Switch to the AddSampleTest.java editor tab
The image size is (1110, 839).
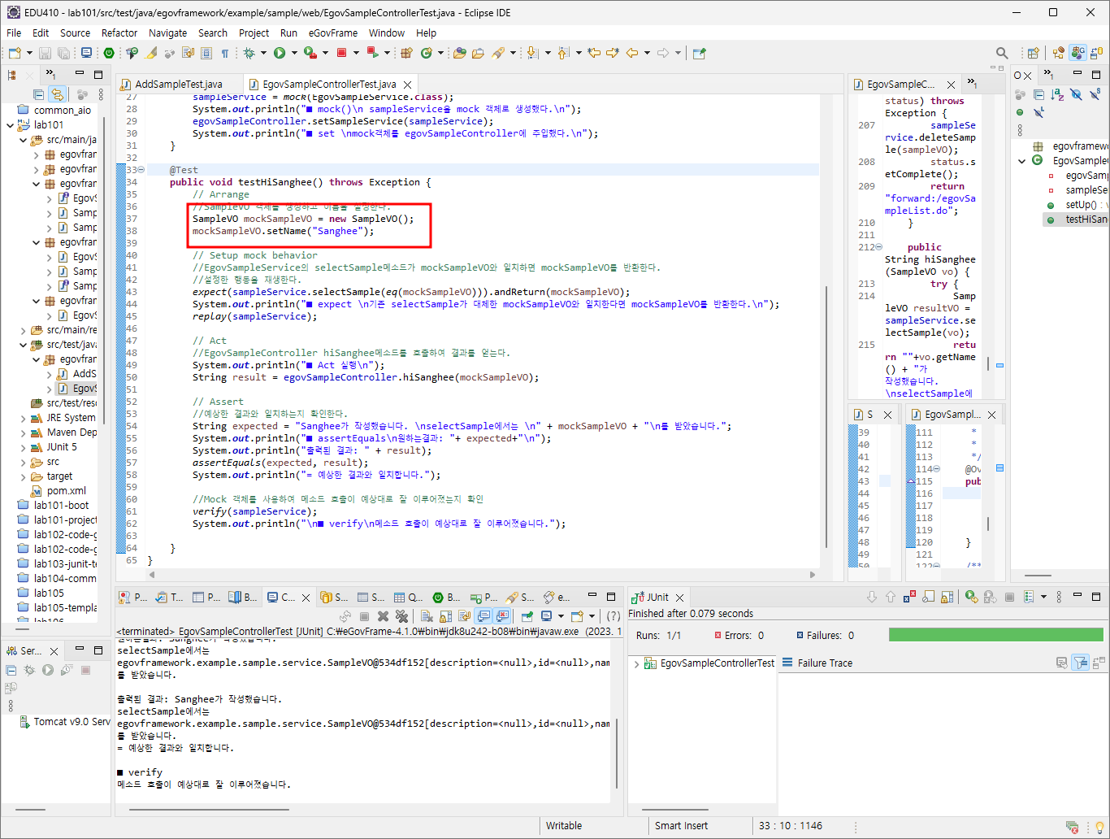(x=178, y=84)
